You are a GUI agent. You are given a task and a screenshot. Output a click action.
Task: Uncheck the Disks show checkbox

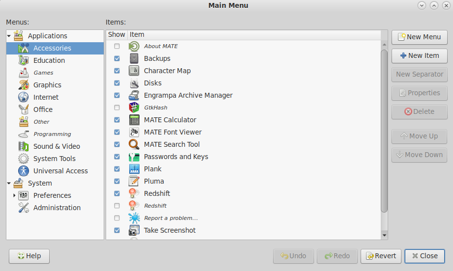(x=117, y=83)
